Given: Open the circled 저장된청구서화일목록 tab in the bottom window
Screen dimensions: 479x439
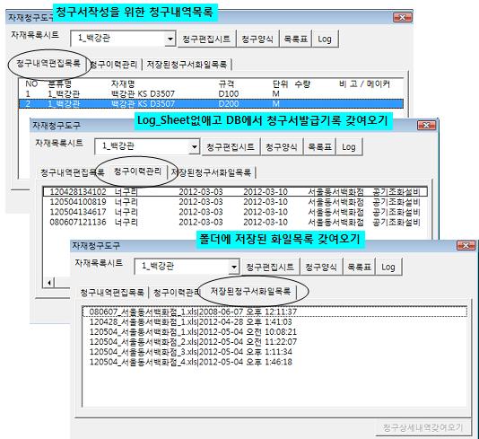Looking at the screenshot, I should coord(250,292).
